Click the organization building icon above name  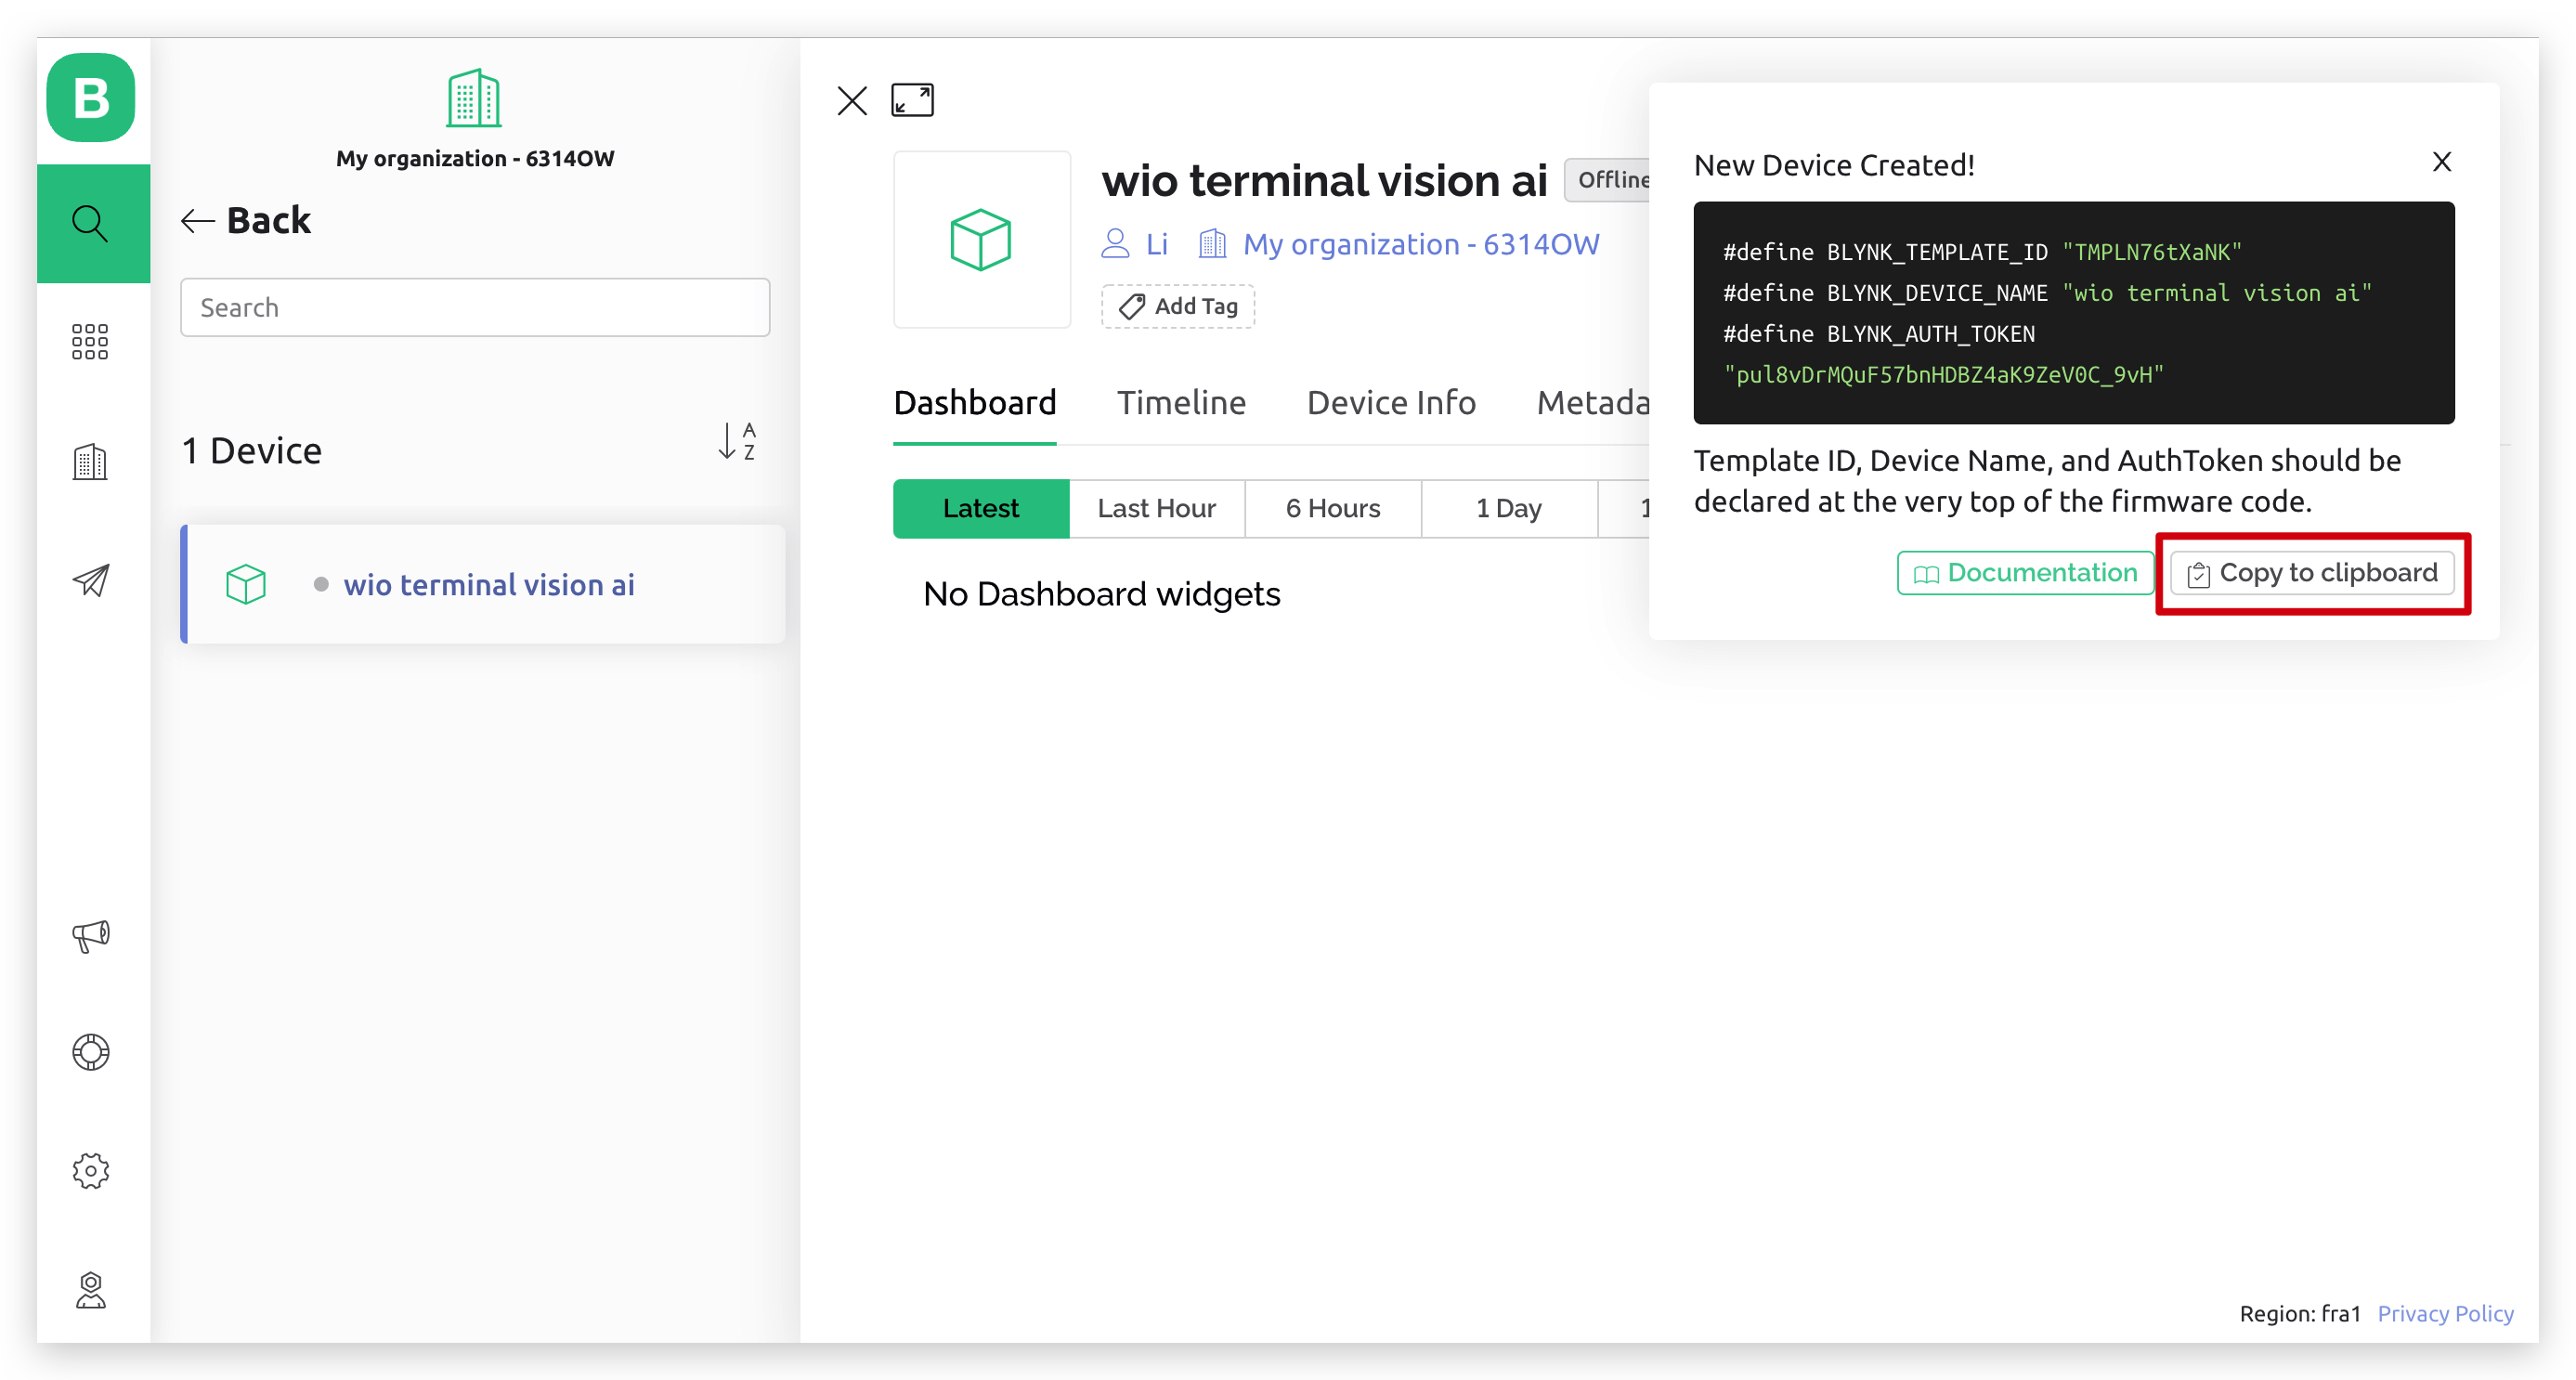coord(474,97)
